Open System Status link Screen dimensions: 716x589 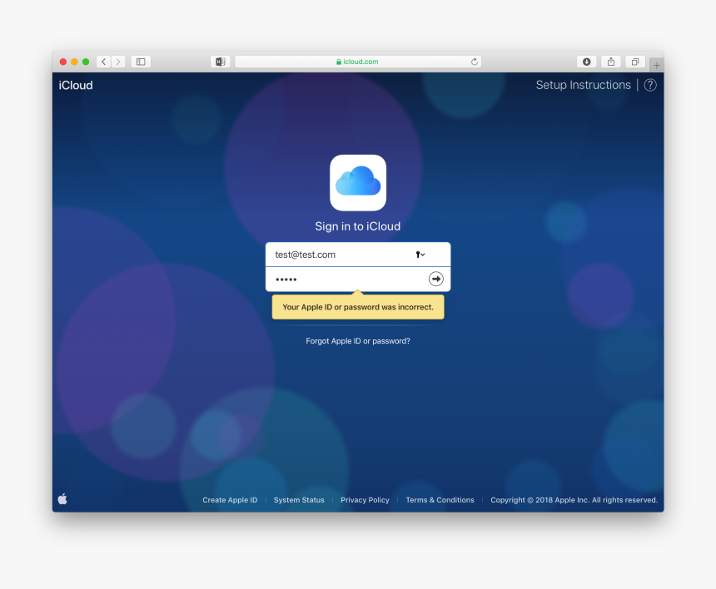tap(299, 500)
